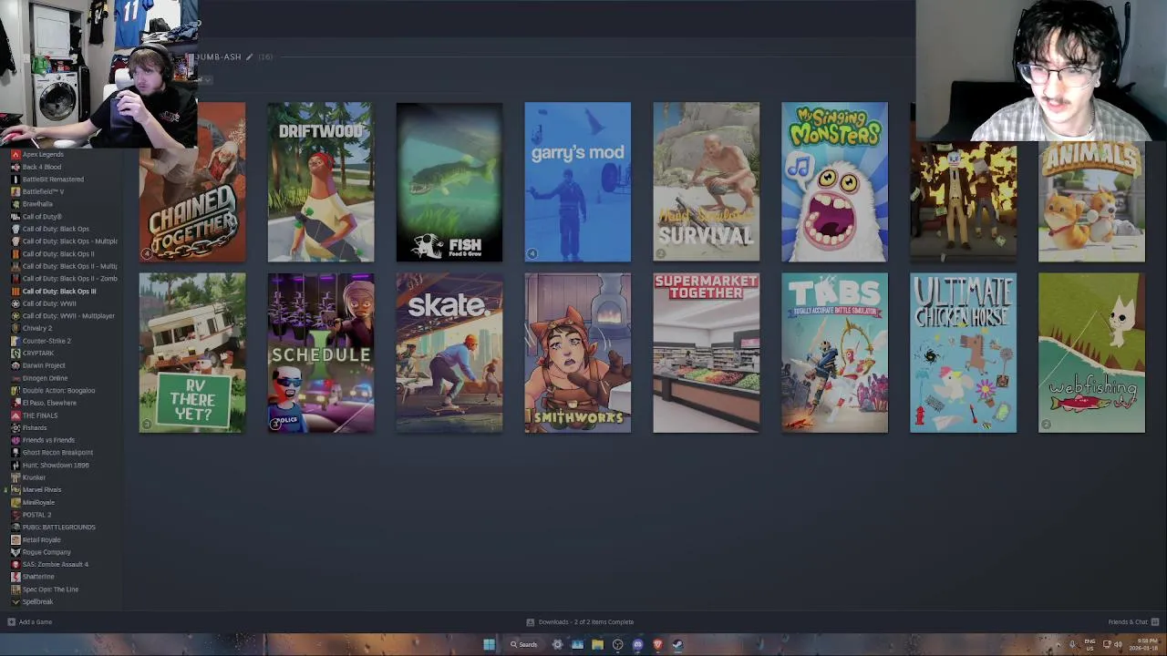This screenshot has width=1167, height=656.
Task: Select El Paso, Elsewhere row
Action: pyautogui.click(x=62, y=403)
